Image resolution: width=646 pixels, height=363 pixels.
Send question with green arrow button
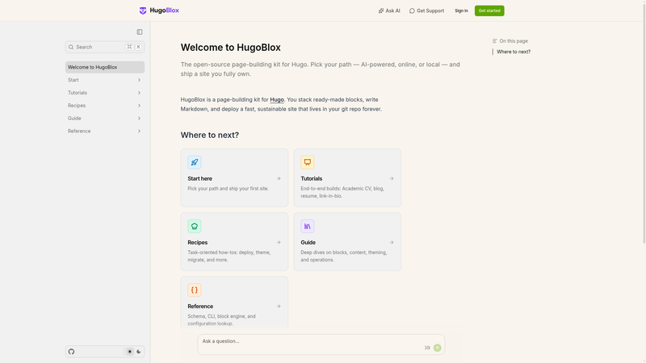click(437, 348)
